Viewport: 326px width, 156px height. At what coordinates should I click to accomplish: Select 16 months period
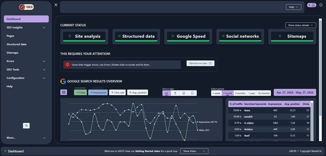coord(264,93)
